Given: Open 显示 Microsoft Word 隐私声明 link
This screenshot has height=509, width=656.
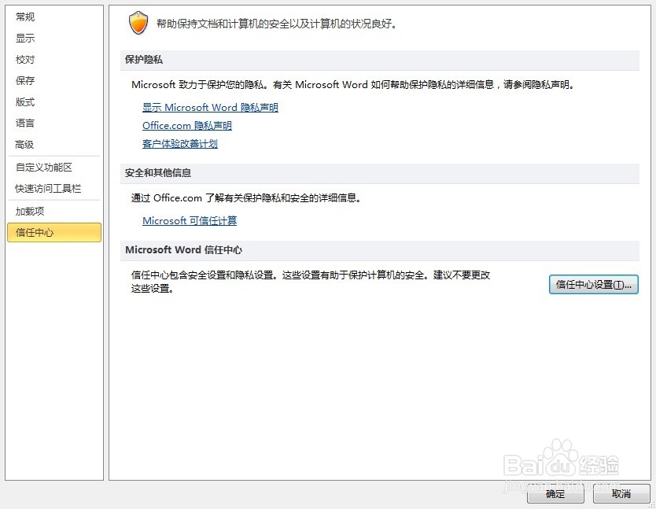Looking at the screenshot, I should point(210,108).
